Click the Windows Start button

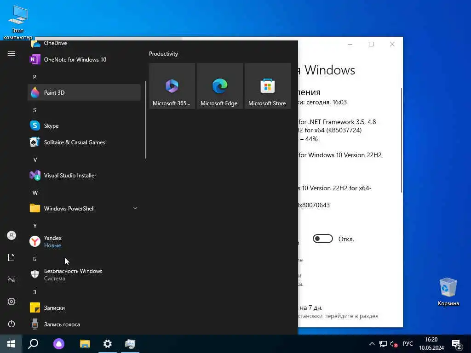tap(11, 344)
